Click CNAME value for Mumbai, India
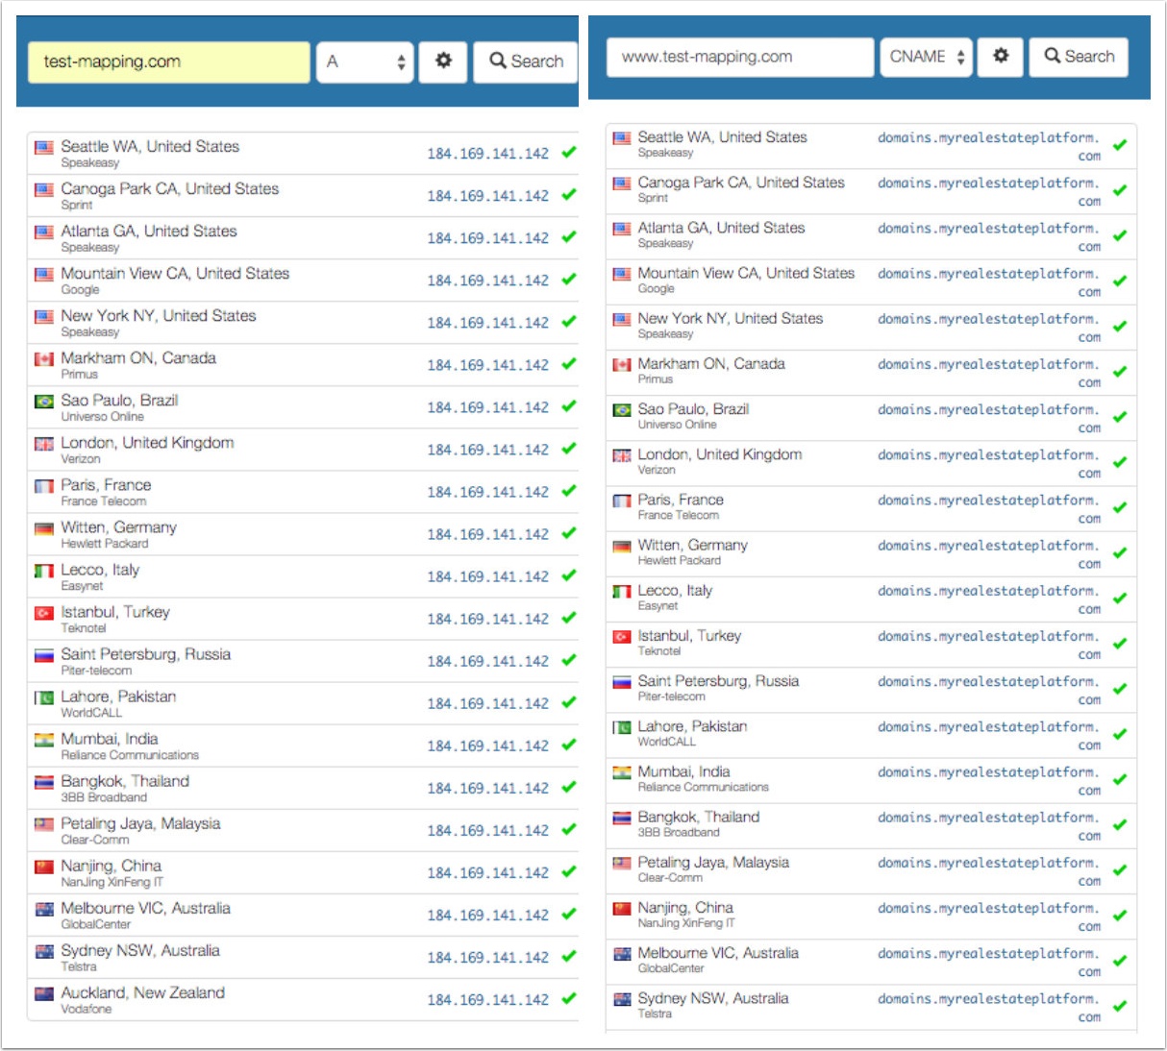Image resolution: width=1167 pixels, height=1051 pixels. pos(989,781)
